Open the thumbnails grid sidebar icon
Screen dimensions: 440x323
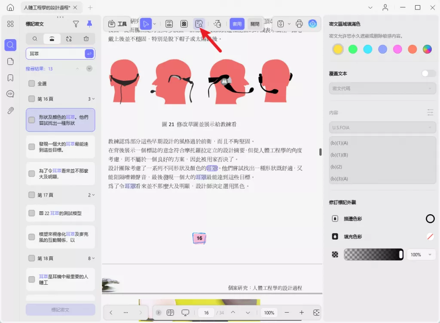(10, 24)
